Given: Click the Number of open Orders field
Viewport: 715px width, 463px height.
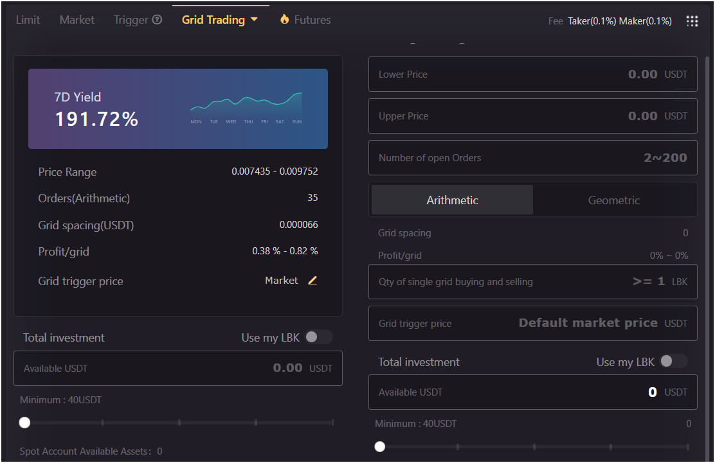Looking at the screenshot, I should tap(532, 157).
